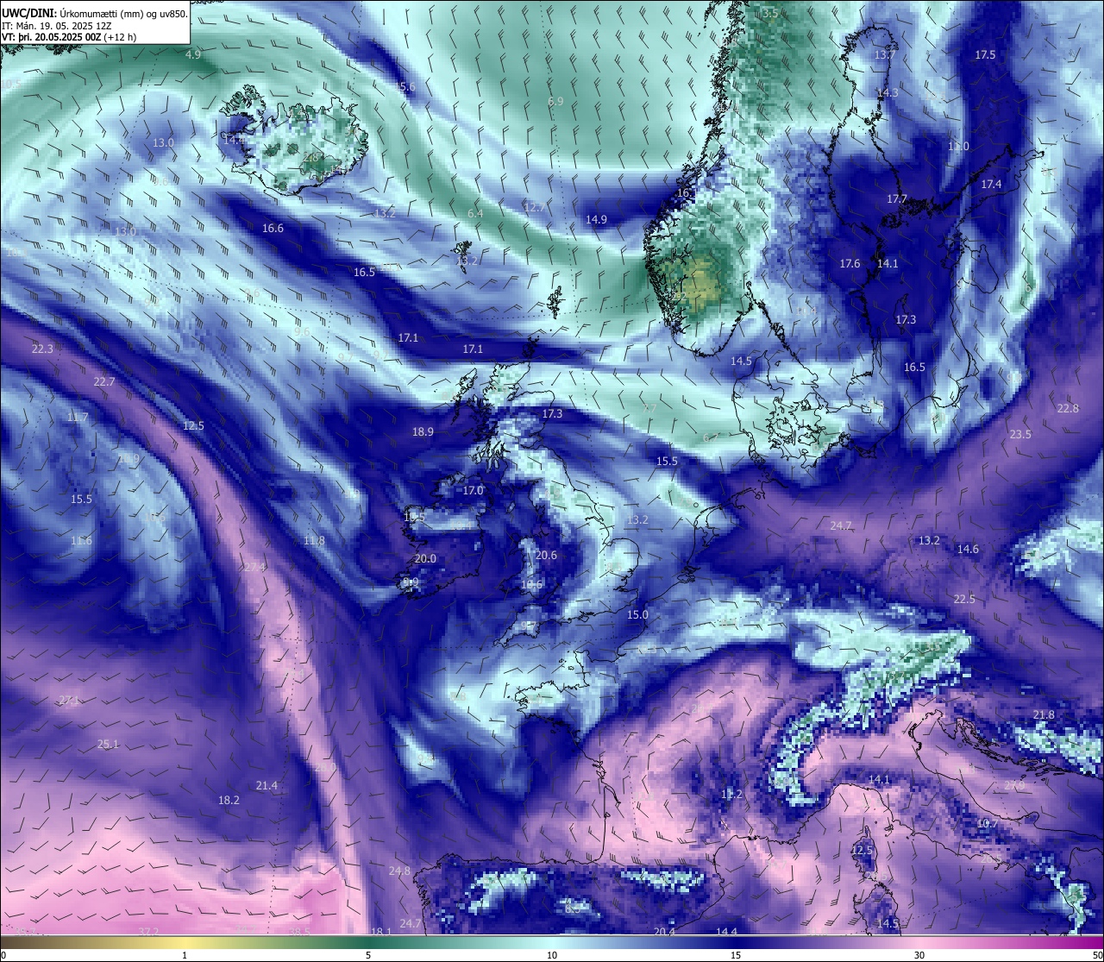Click the 17.5 value label
This screenshot has width=1104, height=962.
pyautogui.click(x=985, y=54)
